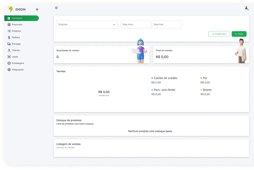
Task: Select the Dashboard menu item
Action: point(21,18)
